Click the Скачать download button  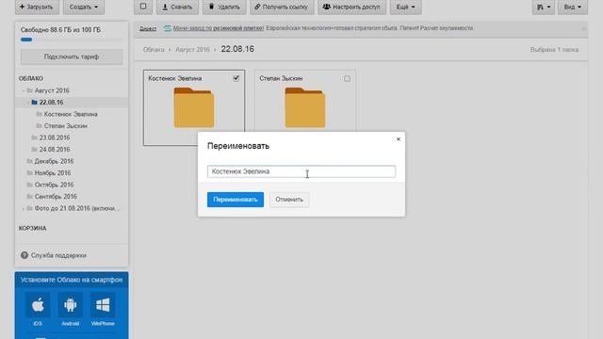(x=177, y=7)
